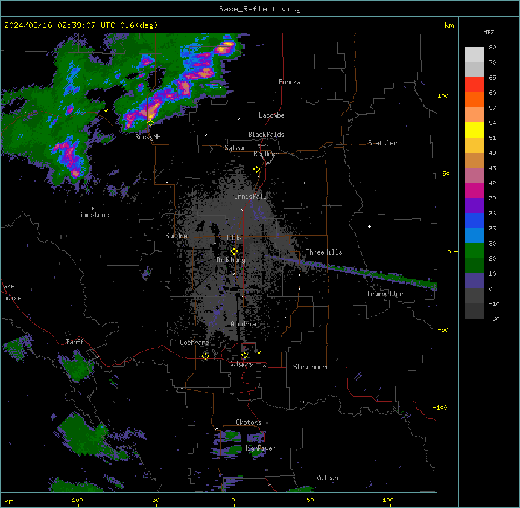Click the yellow diamond marker below Cochrane
520x508 pixels.
(205, 356)
